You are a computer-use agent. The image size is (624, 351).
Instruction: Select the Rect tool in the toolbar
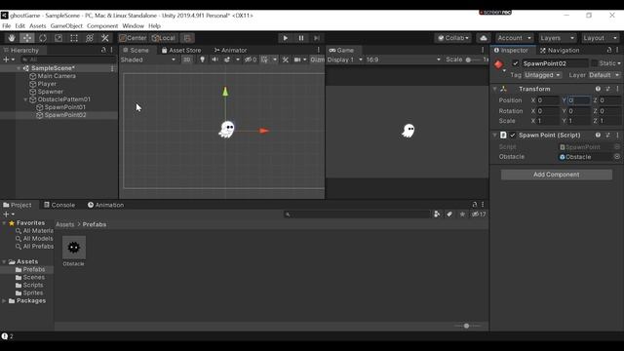pyautogui.click(x=74, y=38)
